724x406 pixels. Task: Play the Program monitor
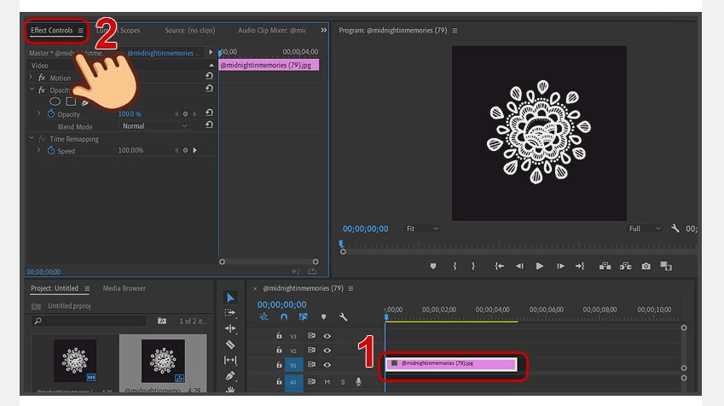tap(539, 266)
